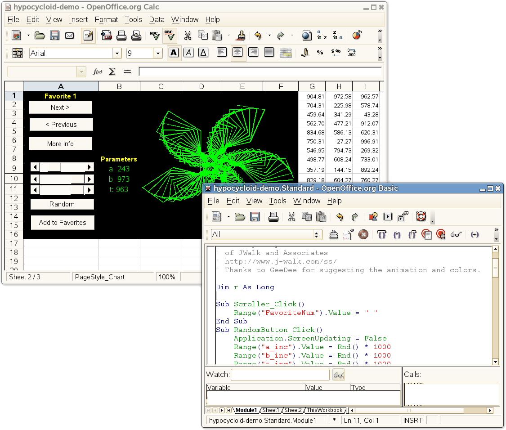Screen dimensions: 506x430
Task: Export the spreadsheet directly as PDF
Action: click(x=106, y=35)
